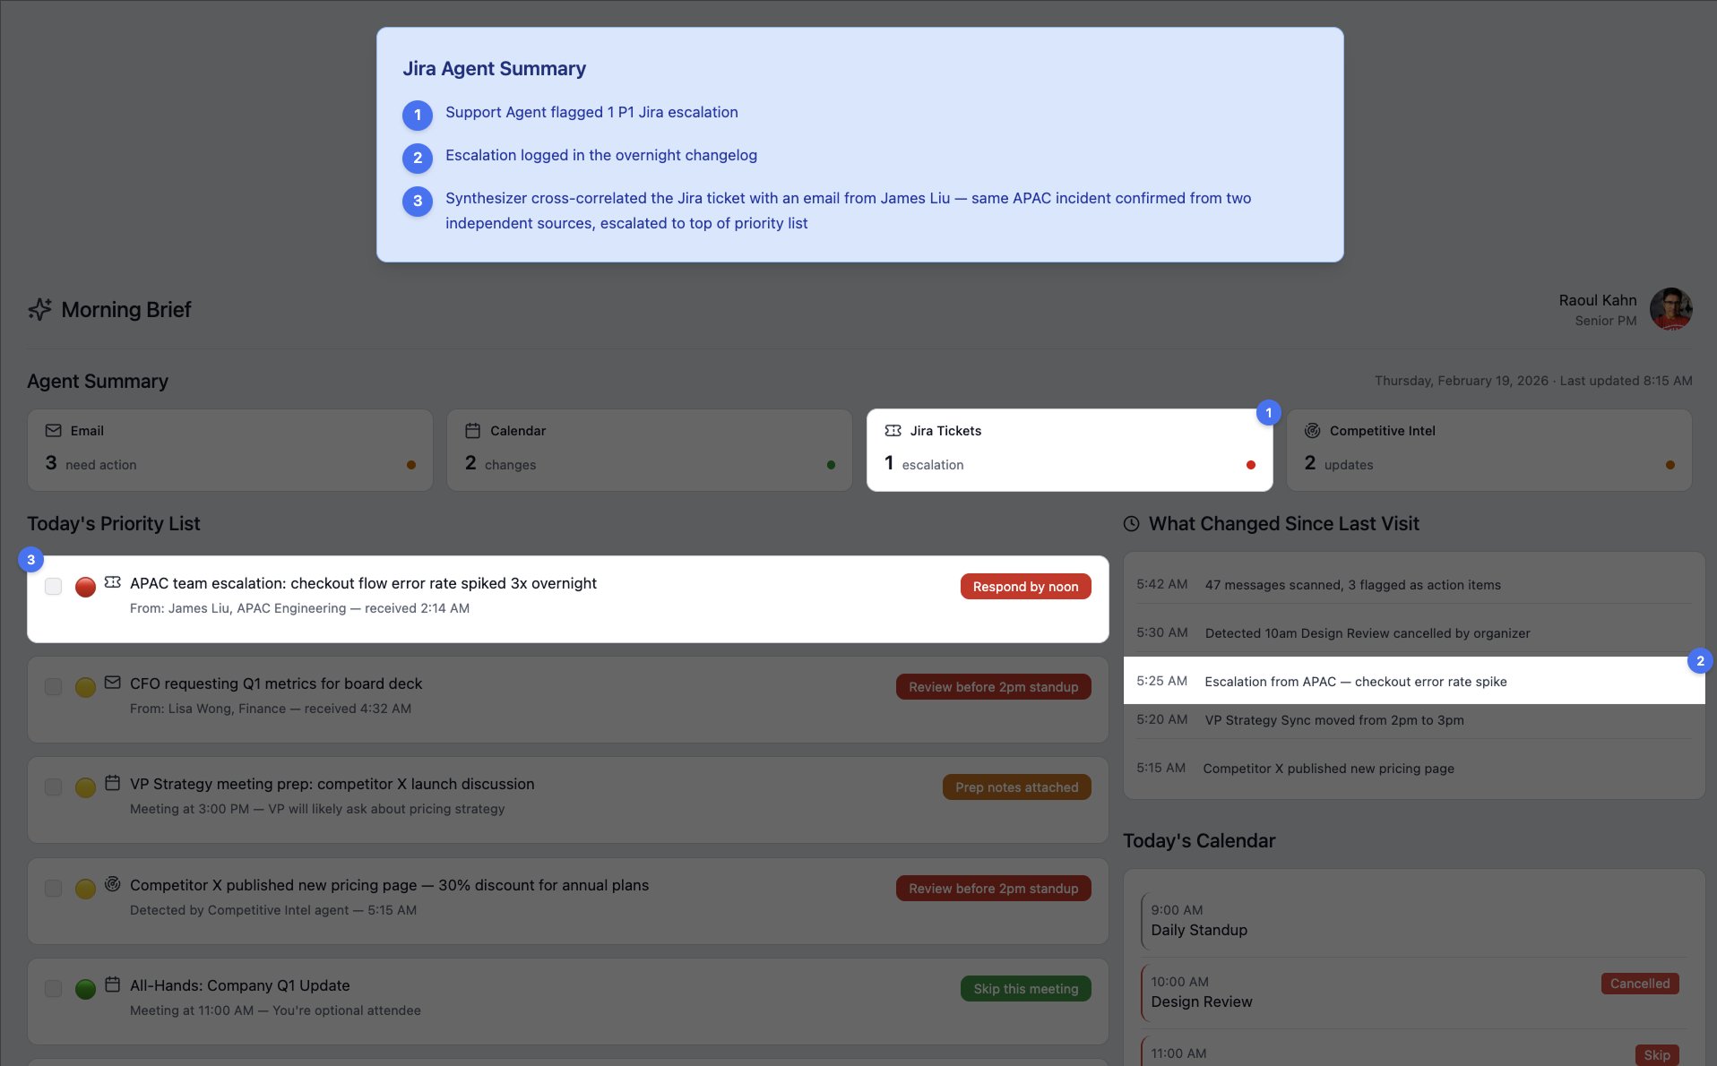Check the All-Hands Company Q1 Update checkbox
This screenshot has width=1717, height=1066.
(x=53, y=988)
